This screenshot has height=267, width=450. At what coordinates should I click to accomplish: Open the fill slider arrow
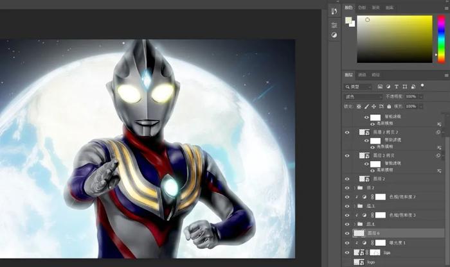421,107
